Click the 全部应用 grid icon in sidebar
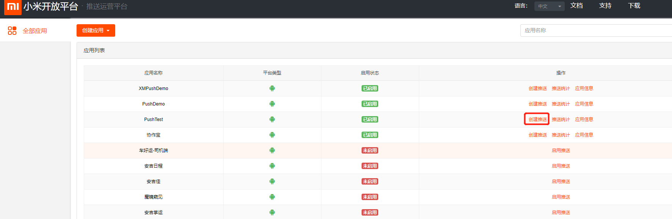 pos(12,31)
